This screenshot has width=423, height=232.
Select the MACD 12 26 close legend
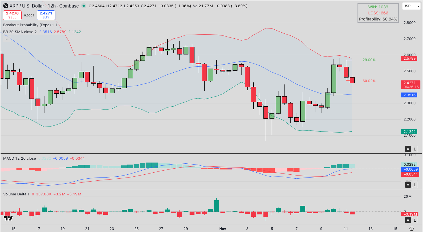[20, 158]
